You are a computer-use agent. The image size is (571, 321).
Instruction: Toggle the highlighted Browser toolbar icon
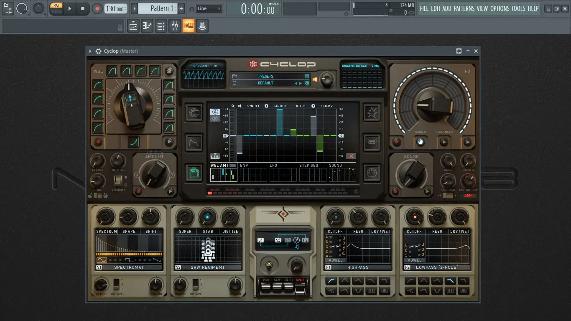[x=189, y=26]
